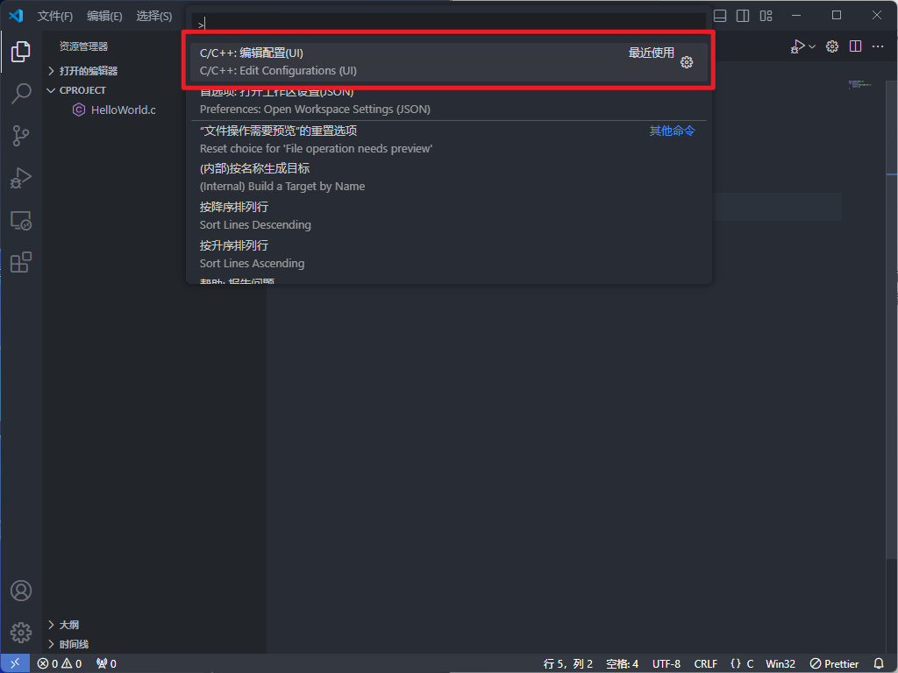Open the 选择(S) menu

coord(154,16)
